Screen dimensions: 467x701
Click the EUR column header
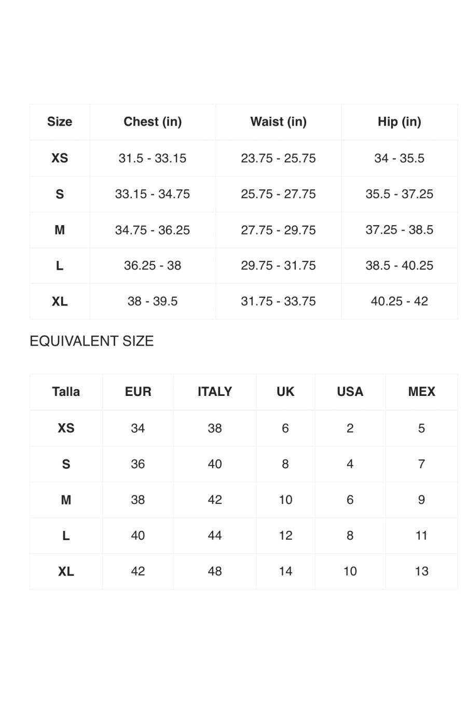138,392
